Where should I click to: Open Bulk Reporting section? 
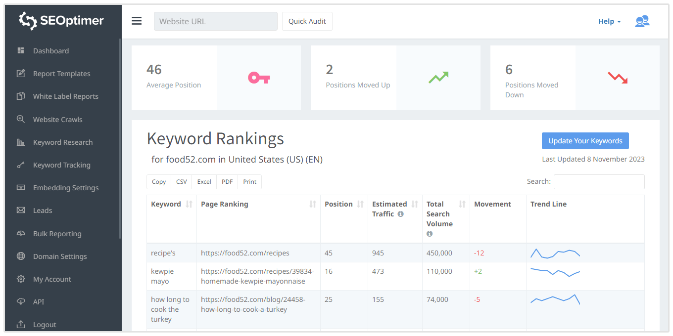[57, 233]
